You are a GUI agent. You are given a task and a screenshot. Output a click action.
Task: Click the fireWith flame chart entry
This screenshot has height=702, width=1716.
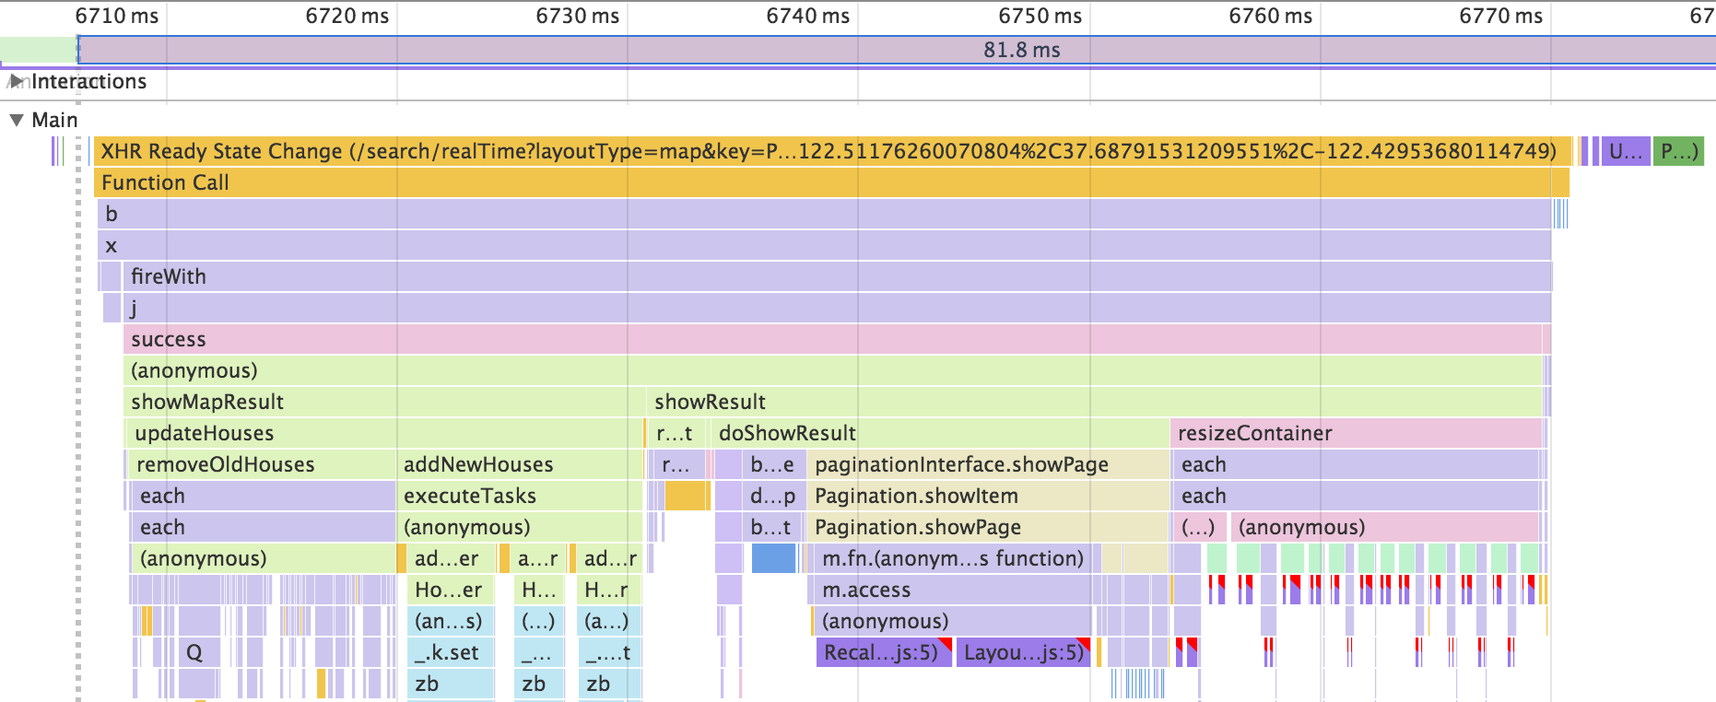point(837,276)
